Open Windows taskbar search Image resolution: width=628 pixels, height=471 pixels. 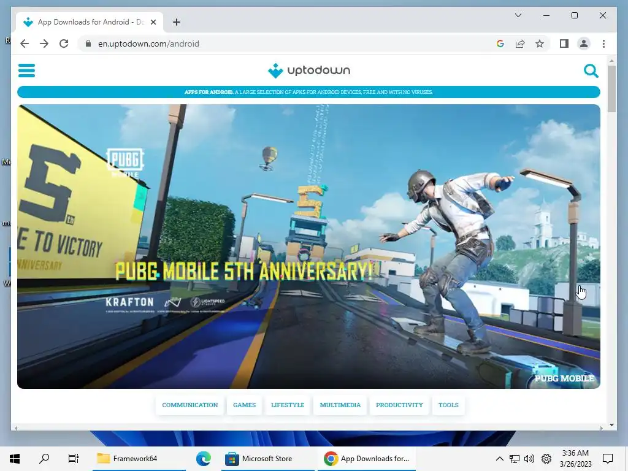pyautogui.click(x=44, y=459)
